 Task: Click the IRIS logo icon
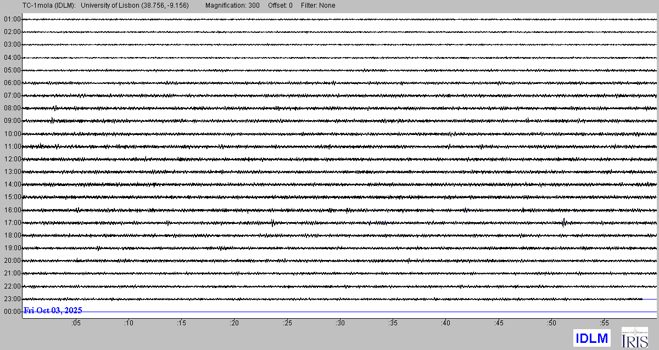(634, 337)
